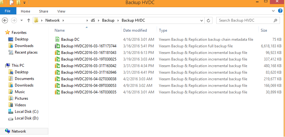The width and height of the screenshot is (285, 137).
Task: Click the date 4/9/2016 3:02 AM
Action: click(x=137, y=86)
